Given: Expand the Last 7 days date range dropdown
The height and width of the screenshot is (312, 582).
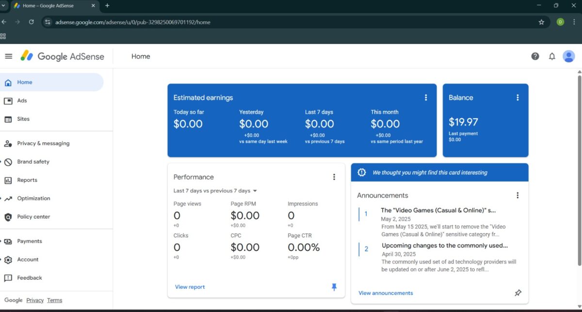Looking at the screenshot, I should (215, 191).
